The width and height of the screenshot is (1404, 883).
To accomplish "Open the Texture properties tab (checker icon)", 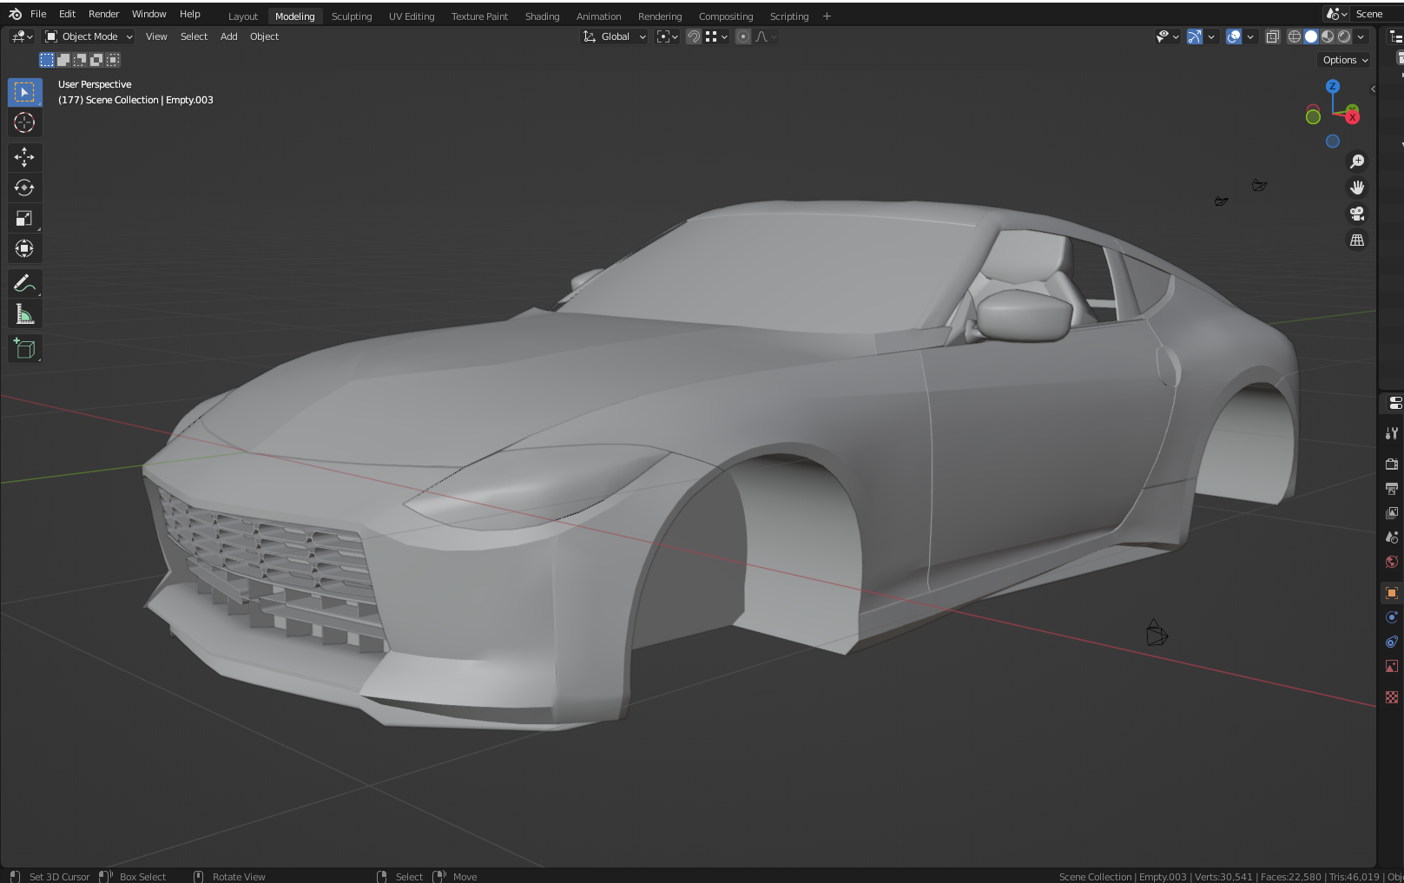I will [1392, 697].
